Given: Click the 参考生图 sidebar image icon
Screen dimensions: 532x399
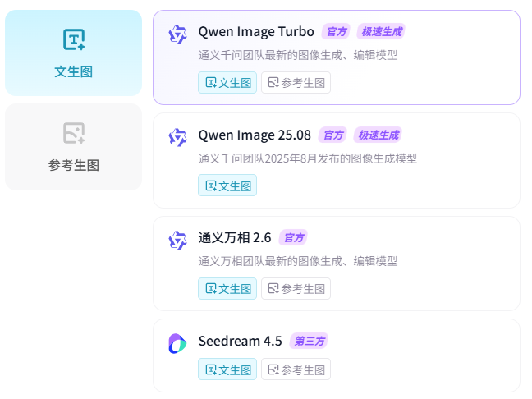Looking at the screenshot, I should (74, 133).
